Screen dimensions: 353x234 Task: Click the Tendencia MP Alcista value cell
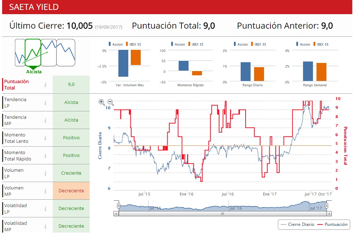point(71,120)
